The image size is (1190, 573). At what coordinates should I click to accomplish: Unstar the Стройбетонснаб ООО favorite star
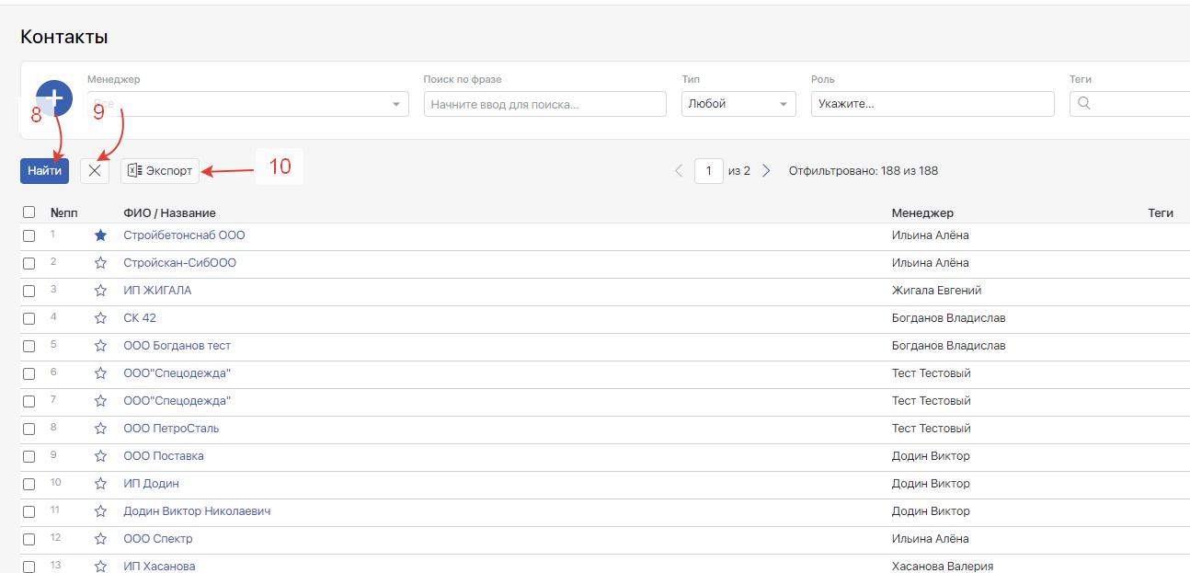101,235
